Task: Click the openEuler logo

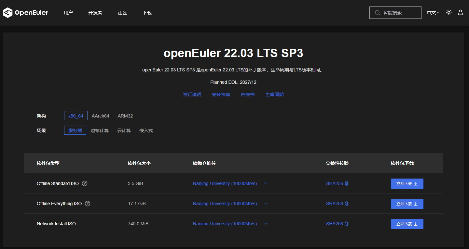Action: [x=25, y=13]
